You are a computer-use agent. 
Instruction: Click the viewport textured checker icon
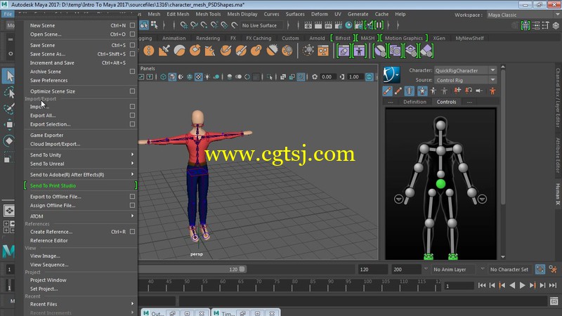point(199,77)
